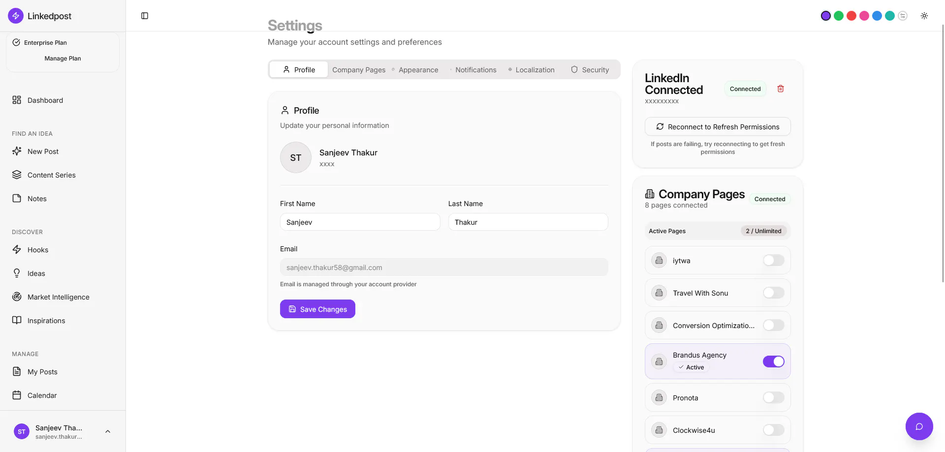This screenshot has width=945, height=452.
Task: Enable the Travel With Sonu toggle
Action: coord(774,293)
